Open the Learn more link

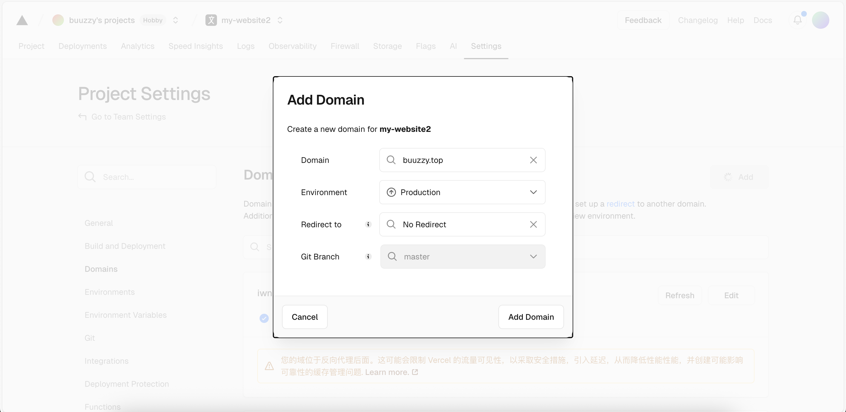[391, 372]
